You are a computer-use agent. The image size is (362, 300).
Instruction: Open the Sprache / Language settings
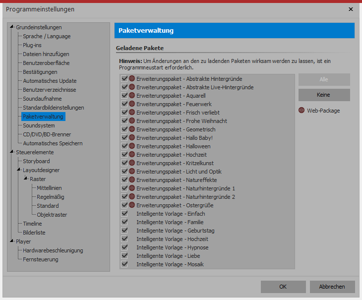click(47, 36)
